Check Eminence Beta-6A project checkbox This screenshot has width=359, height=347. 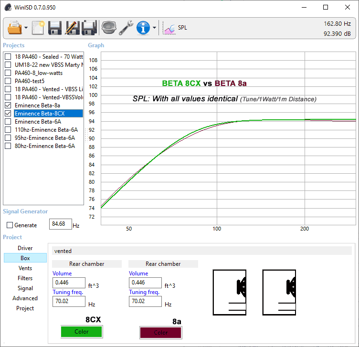[8, 122]
